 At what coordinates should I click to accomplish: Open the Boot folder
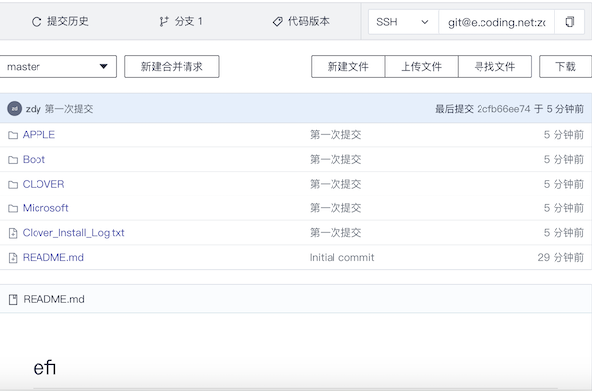[34, 159]
